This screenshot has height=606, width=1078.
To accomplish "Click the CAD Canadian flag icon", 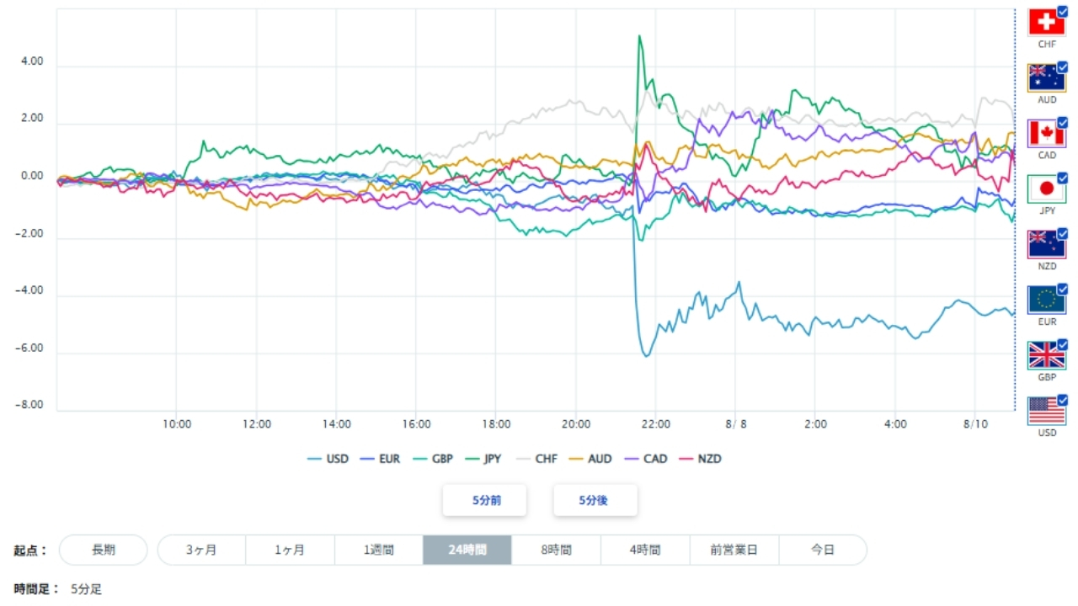I will tap(1047, 133).
